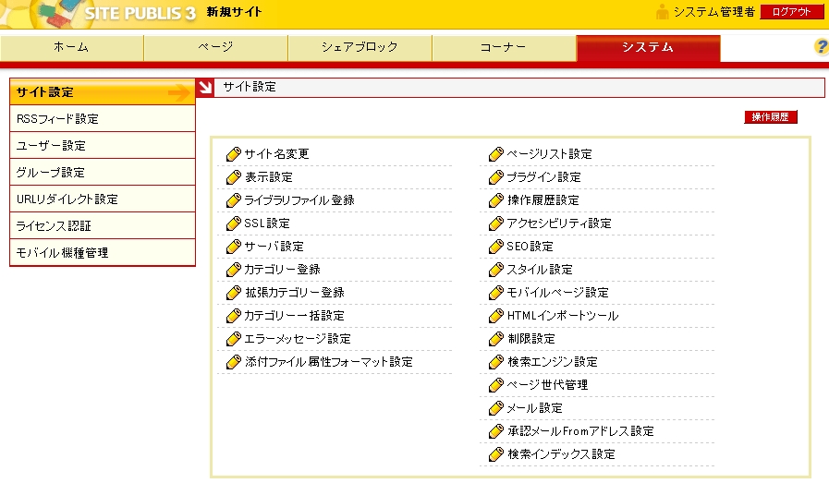This screenshot has height=483, width=829.
Task: Click pencil icon beside 制限設定
Action: pyautogui.click(x=496, y=339)
